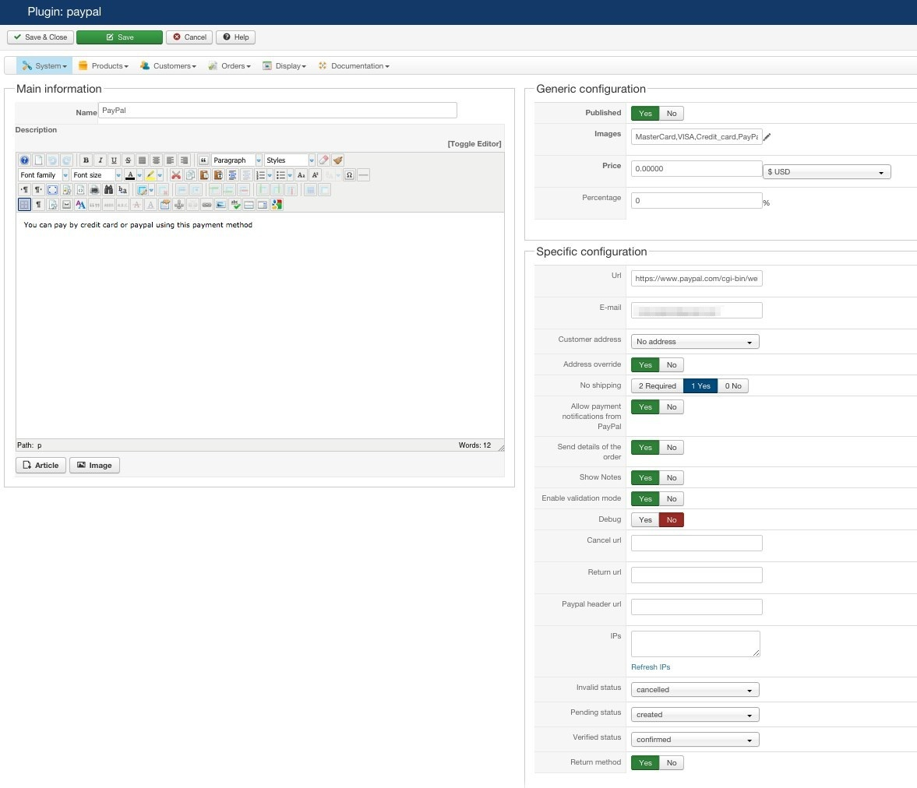
Task: Open find with binoculars icon
Action: point(109,189)
